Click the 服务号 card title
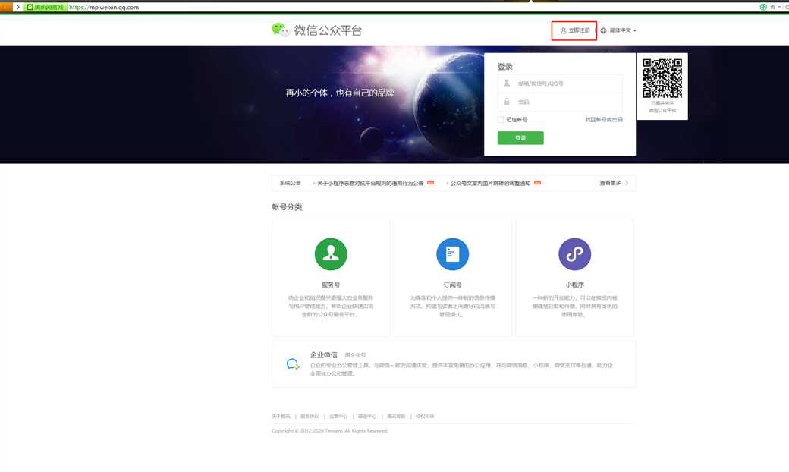This screenshot has width=789, height=472. click(331, 285)
